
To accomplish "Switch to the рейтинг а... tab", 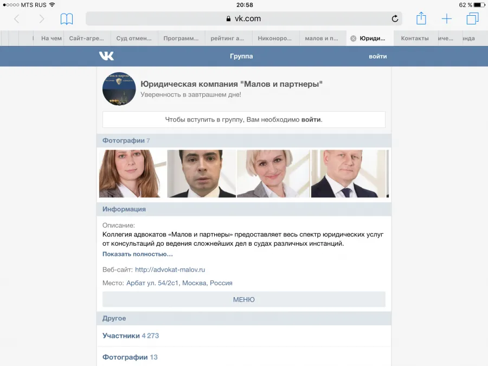I will pos(227,38).
